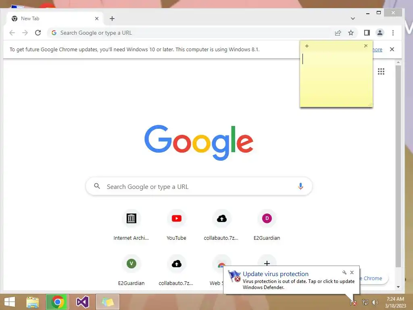413x310 pixels.
Task: Open network icon in system tray
Action: click(365, 302)
